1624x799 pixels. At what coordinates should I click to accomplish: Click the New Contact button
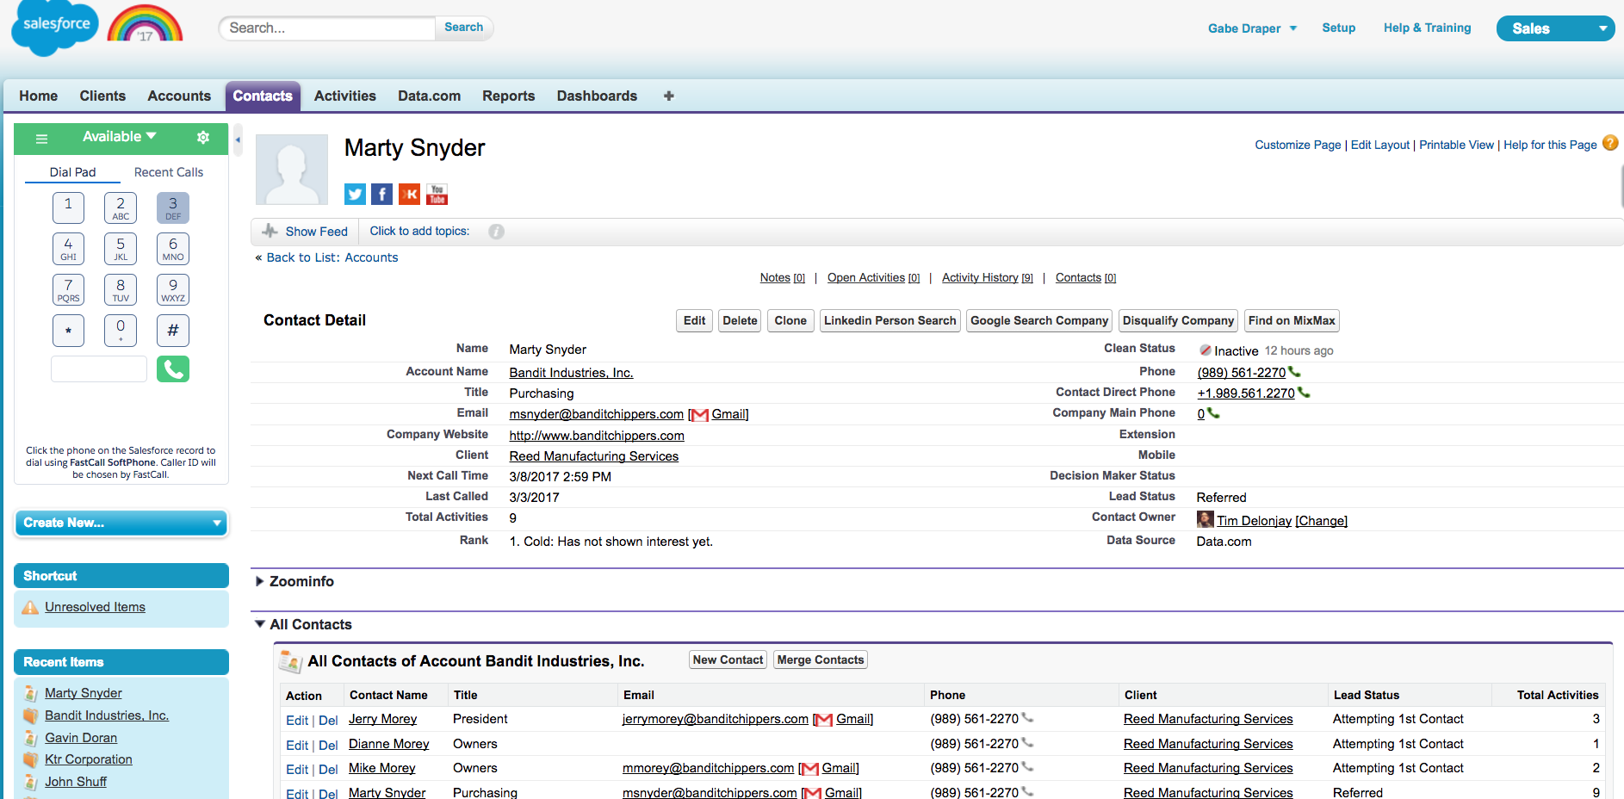[x=728, y=660]
